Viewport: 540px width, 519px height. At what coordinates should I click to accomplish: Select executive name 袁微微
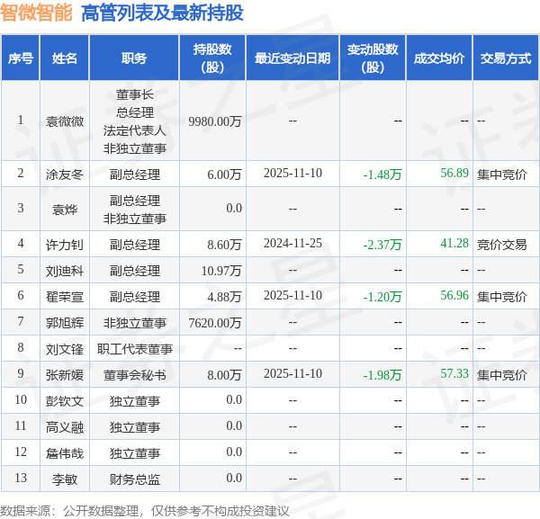(x=65, y=121)
